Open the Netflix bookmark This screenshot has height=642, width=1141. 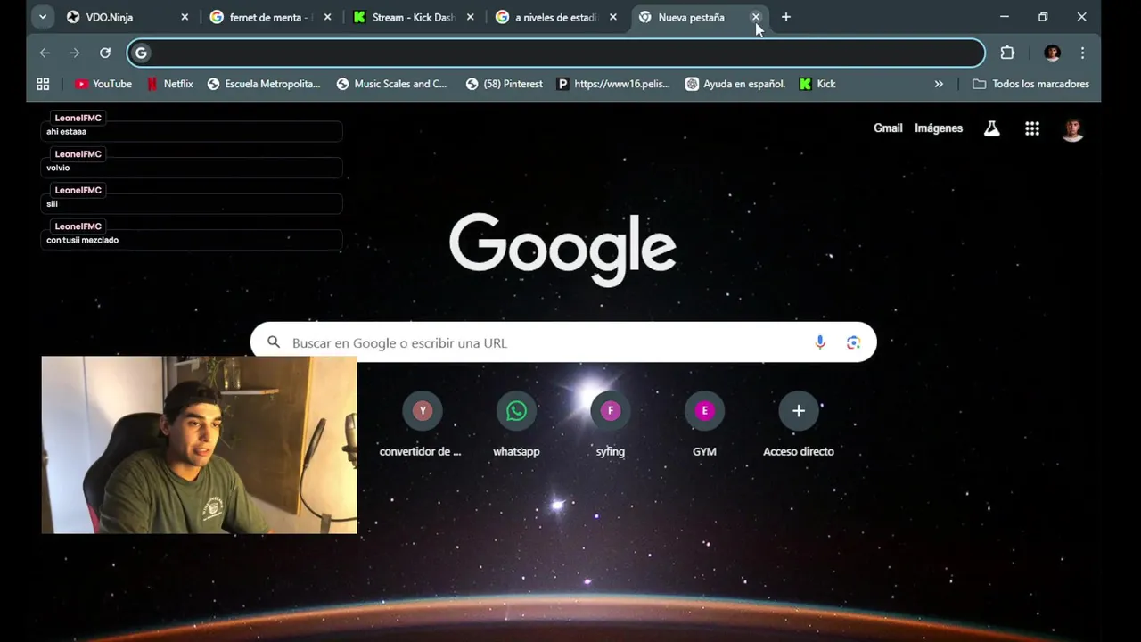[170, 84]
